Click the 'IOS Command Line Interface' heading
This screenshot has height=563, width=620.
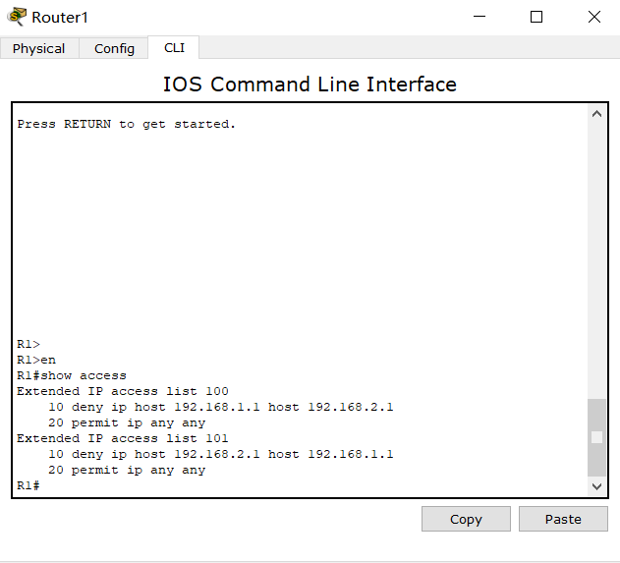tap(310, 84)
